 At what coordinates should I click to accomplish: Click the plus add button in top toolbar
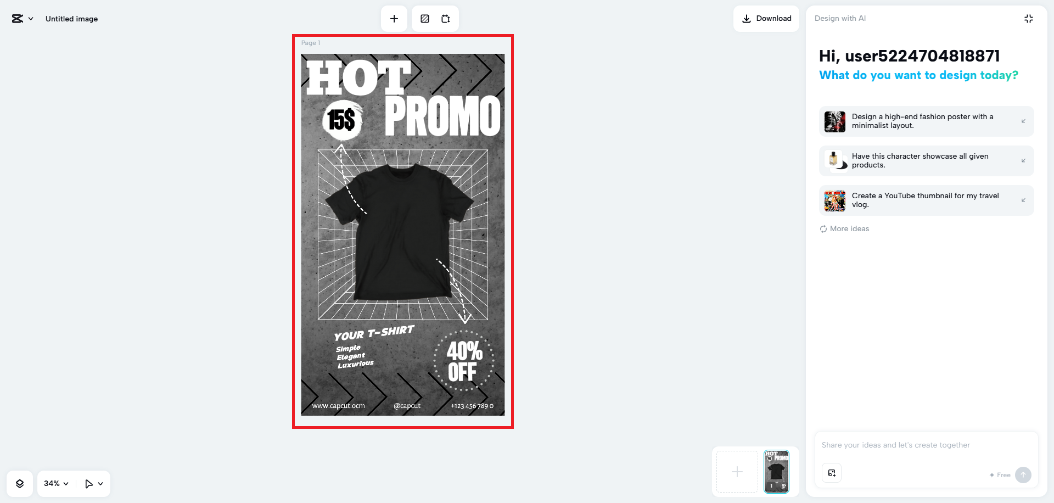tap(394, 19)
